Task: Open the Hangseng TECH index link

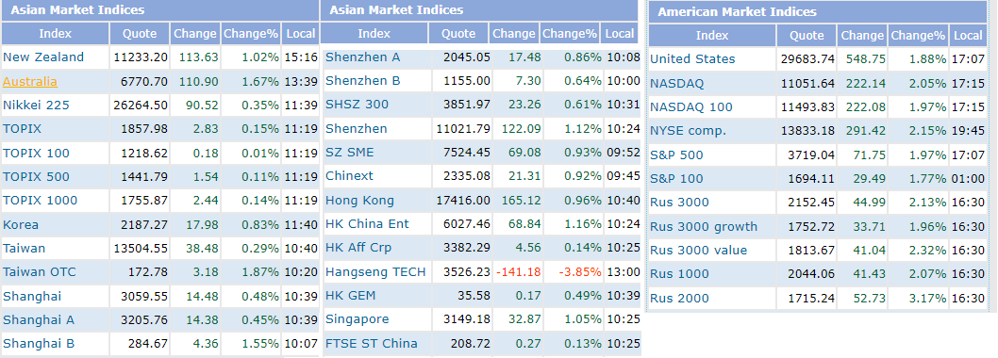Action: coord(375,272)
